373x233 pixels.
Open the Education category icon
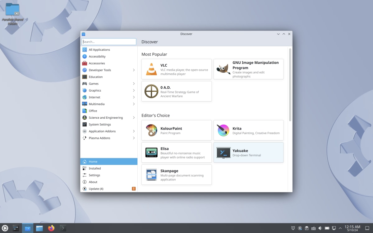coord(85,77)
